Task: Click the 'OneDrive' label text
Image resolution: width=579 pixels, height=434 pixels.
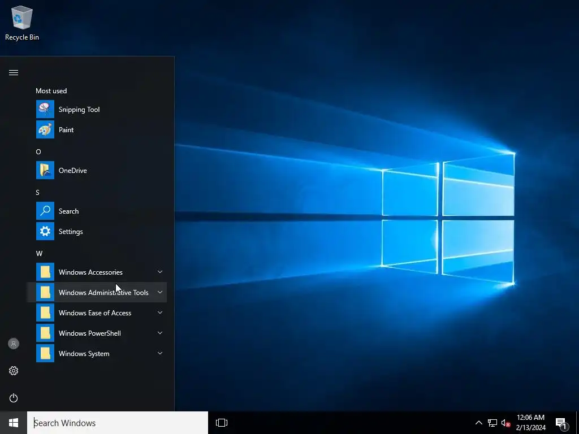Action: (73, 171)
